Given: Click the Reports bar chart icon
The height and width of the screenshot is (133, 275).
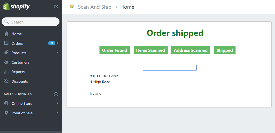Looking at the screenshot, I should (6, 72).
